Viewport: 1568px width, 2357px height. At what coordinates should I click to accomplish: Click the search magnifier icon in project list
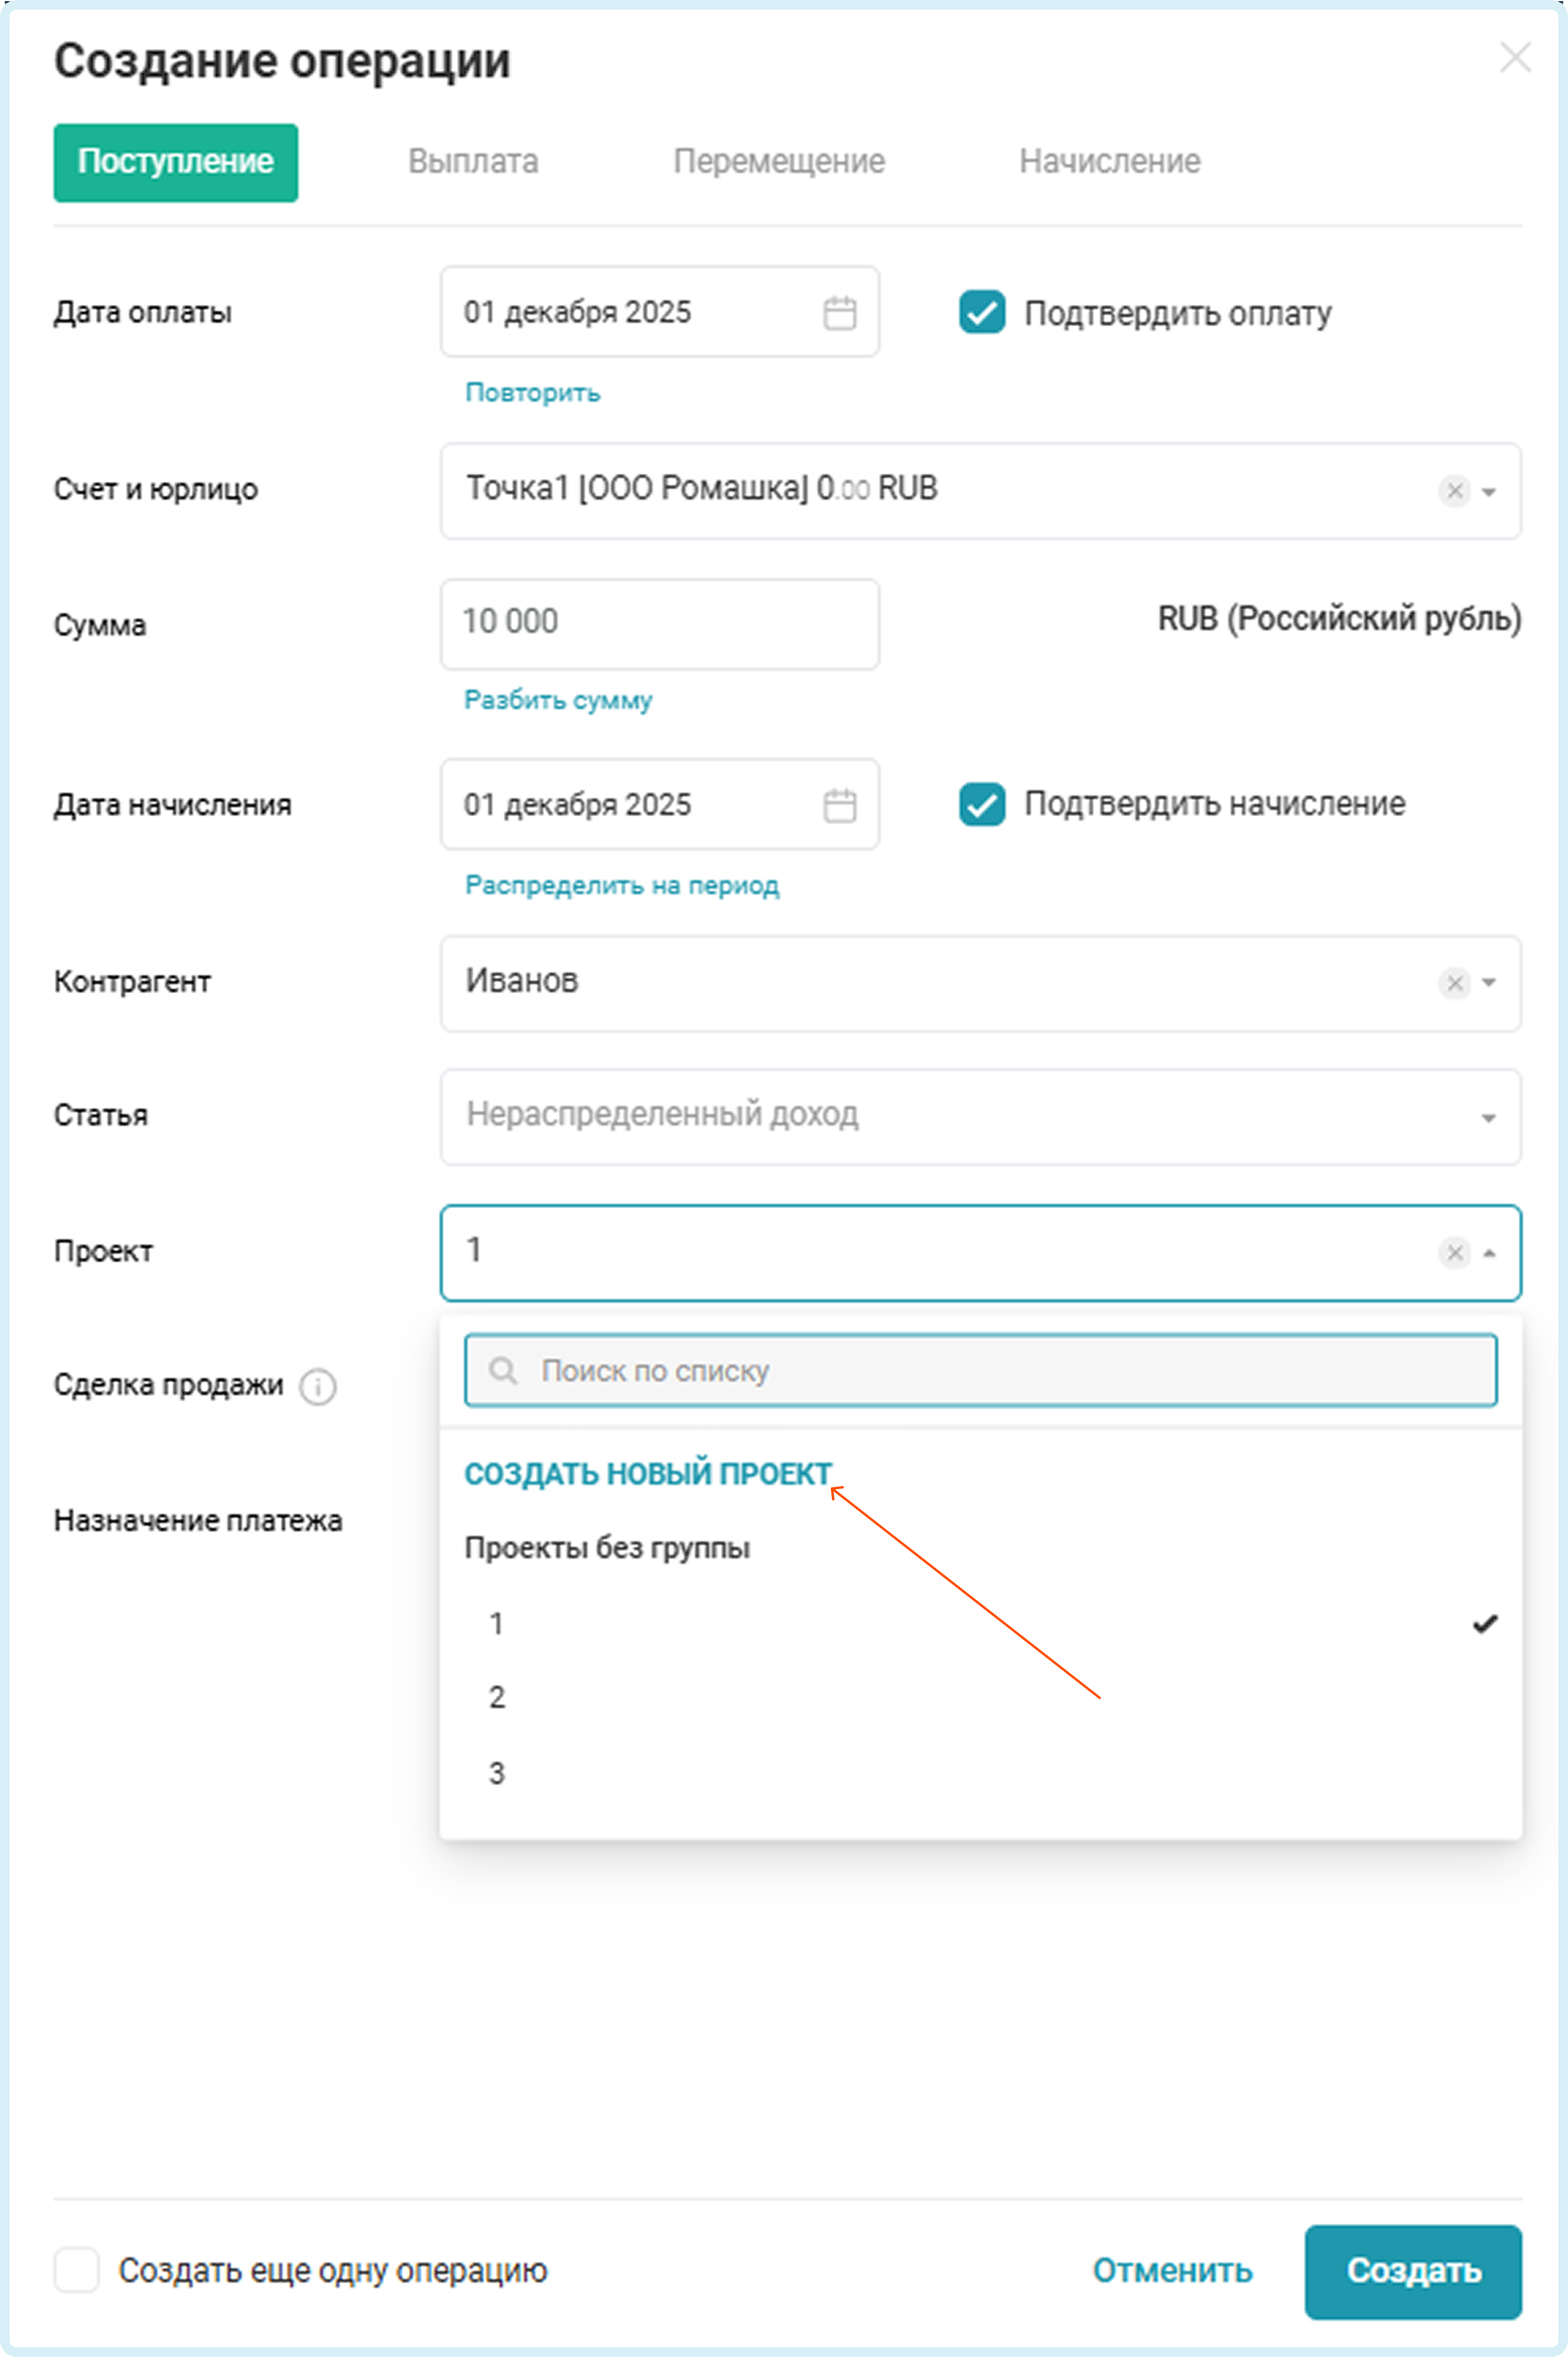click(x=503, y=1370)
